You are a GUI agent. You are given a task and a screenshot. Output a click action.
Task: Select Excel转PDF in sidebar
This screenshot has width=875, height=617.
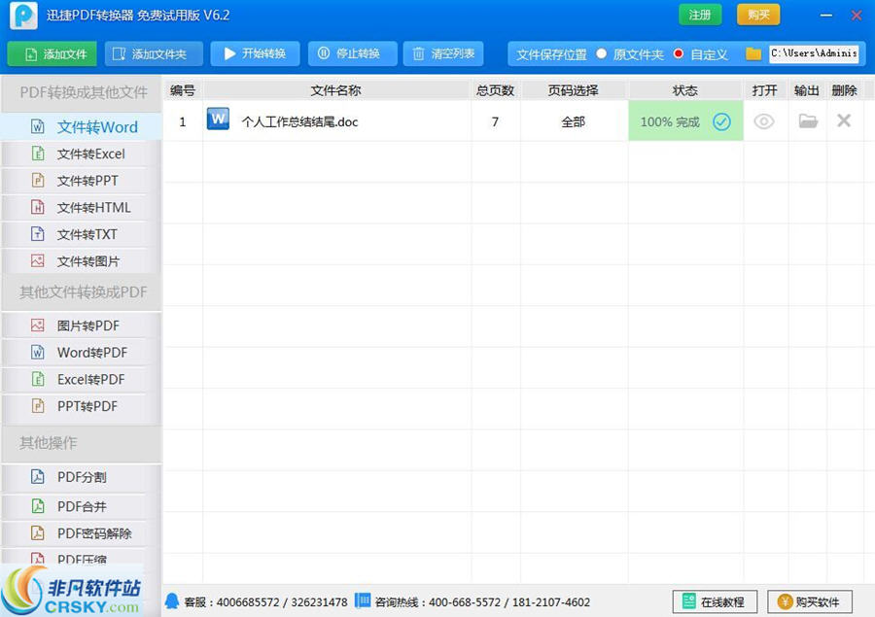82,379
